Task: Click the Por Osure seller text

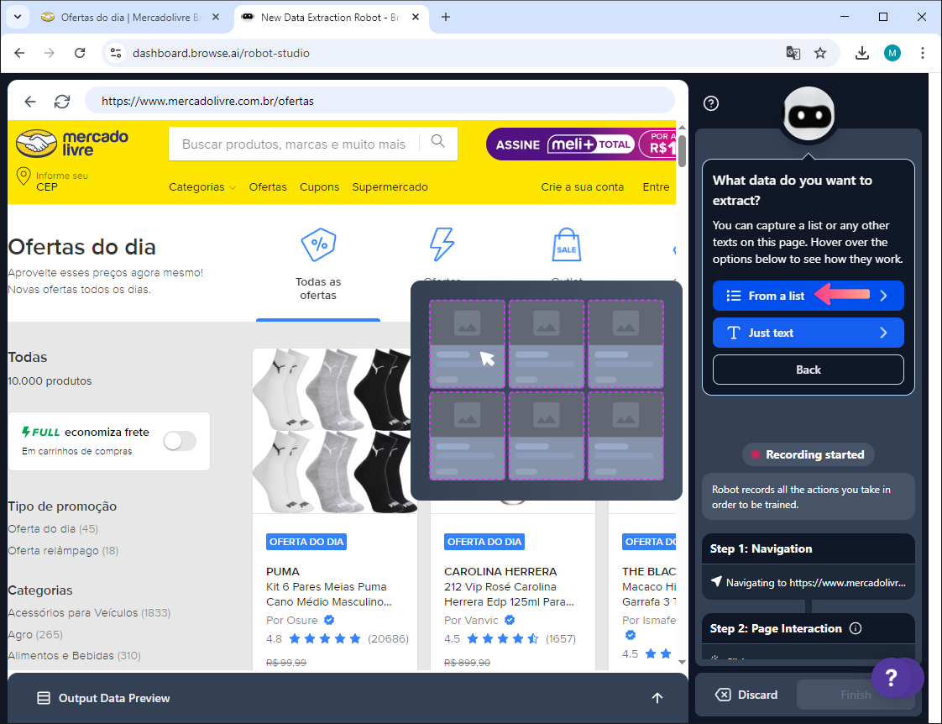Action: [292, 620]
